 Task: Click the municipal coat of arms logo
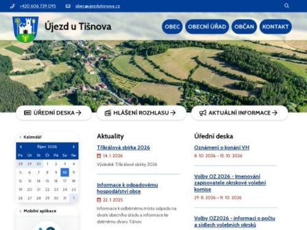(x=25, y=29)
